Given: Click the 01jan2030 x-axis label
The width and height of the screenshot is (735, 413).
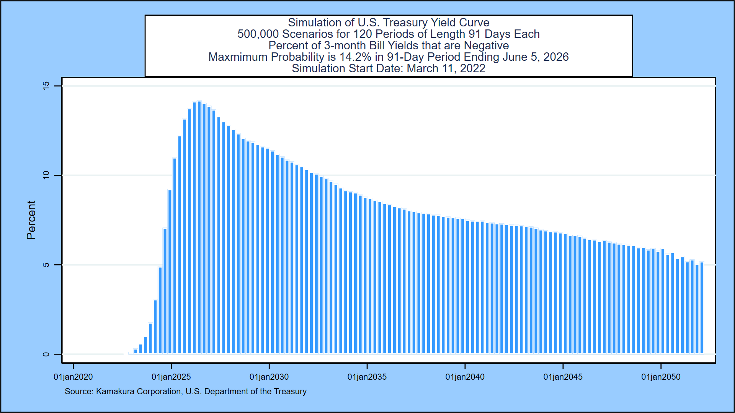Looking at the screenshot, I should (x=269, y=377).
